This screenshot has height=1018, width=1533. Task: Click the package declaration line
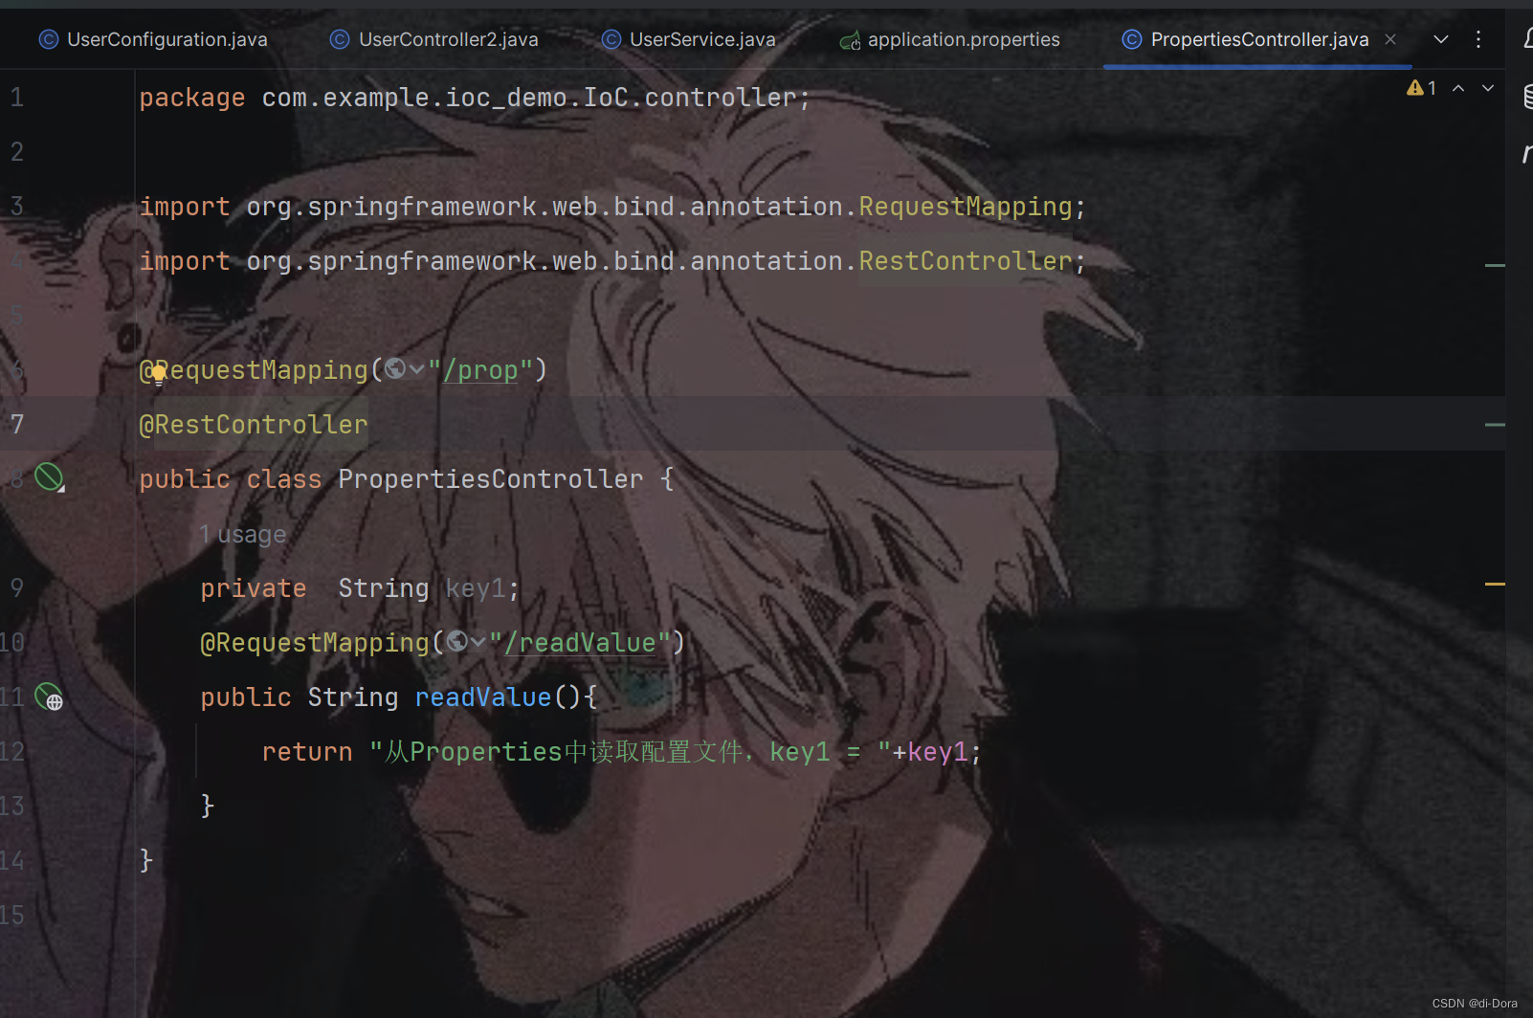475,98
